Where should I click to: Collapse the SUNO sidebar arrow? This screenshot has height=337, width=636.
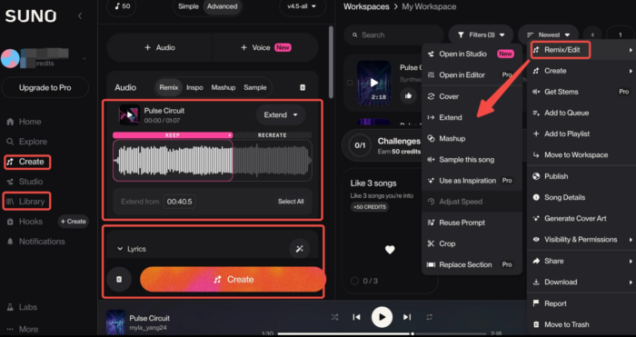[80, 15]
